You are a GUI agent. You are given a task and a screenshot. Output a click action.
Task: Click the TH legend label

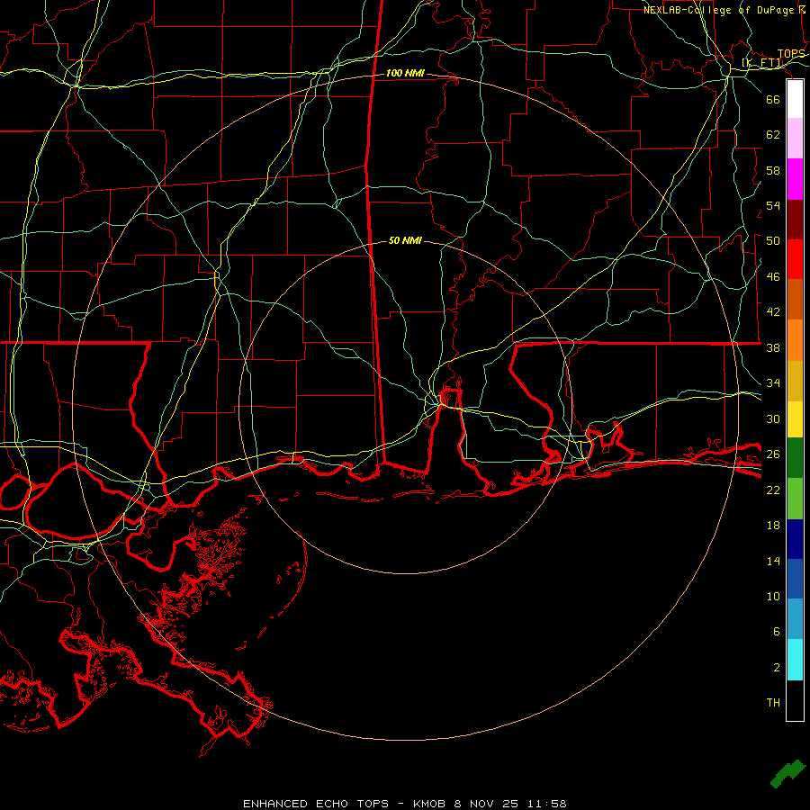pos(773,703)
